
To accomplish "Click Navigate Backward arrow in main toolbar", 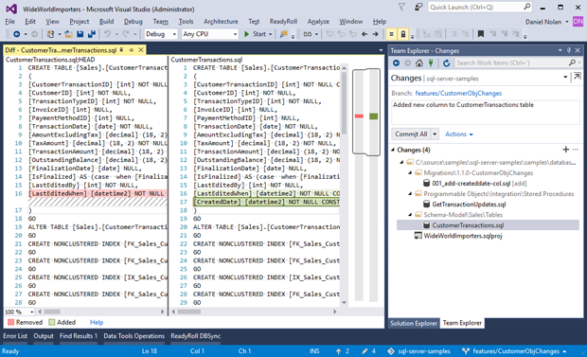I will 16,34.
